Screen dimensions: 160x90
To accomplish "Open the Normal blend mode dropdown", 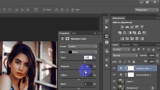I will 125,55.
